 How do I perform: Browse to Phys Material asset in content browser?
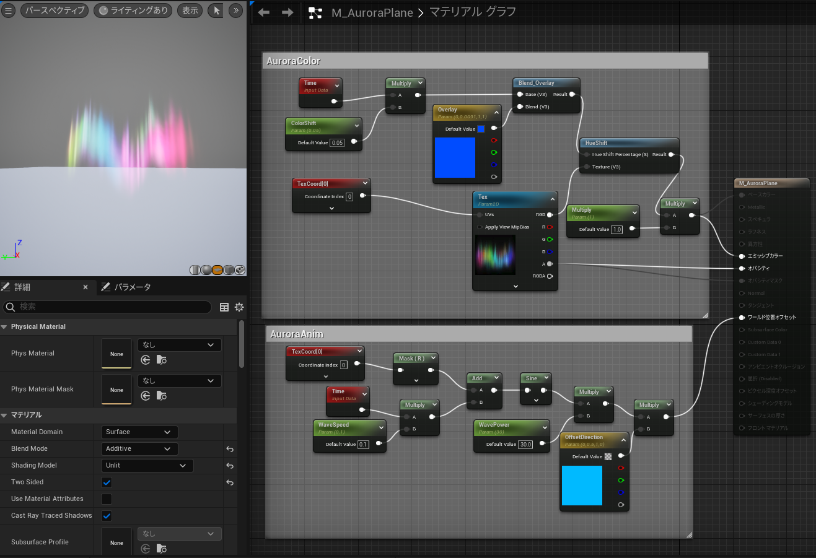tap(161, 360)
